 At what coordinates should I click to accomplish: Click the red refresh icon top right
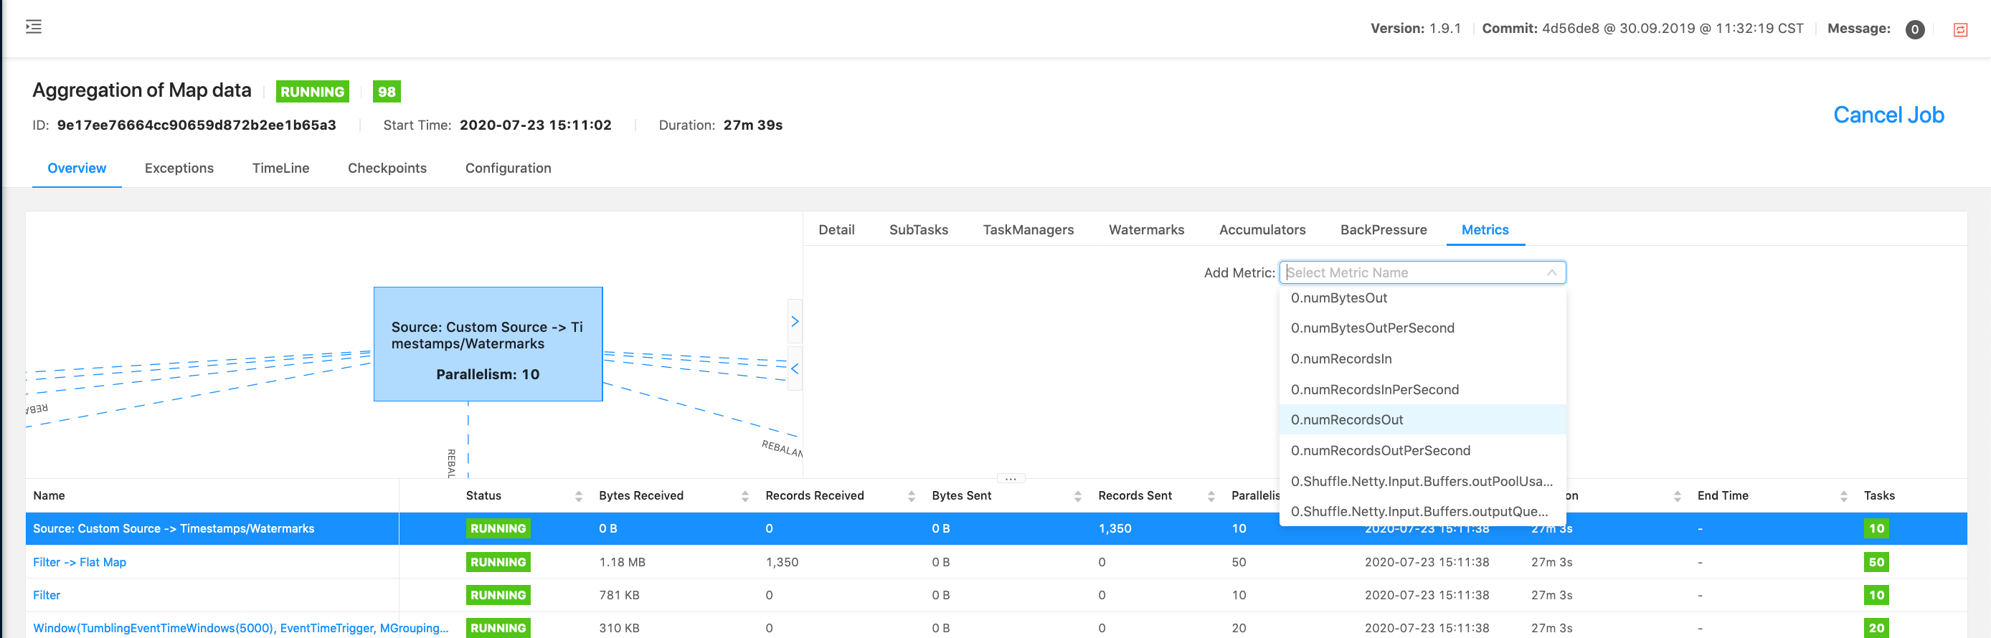(1960, 29)
